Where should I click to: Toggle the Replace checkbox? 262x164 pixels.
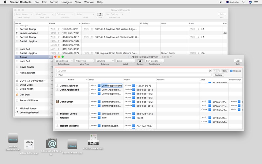(231, 71)
